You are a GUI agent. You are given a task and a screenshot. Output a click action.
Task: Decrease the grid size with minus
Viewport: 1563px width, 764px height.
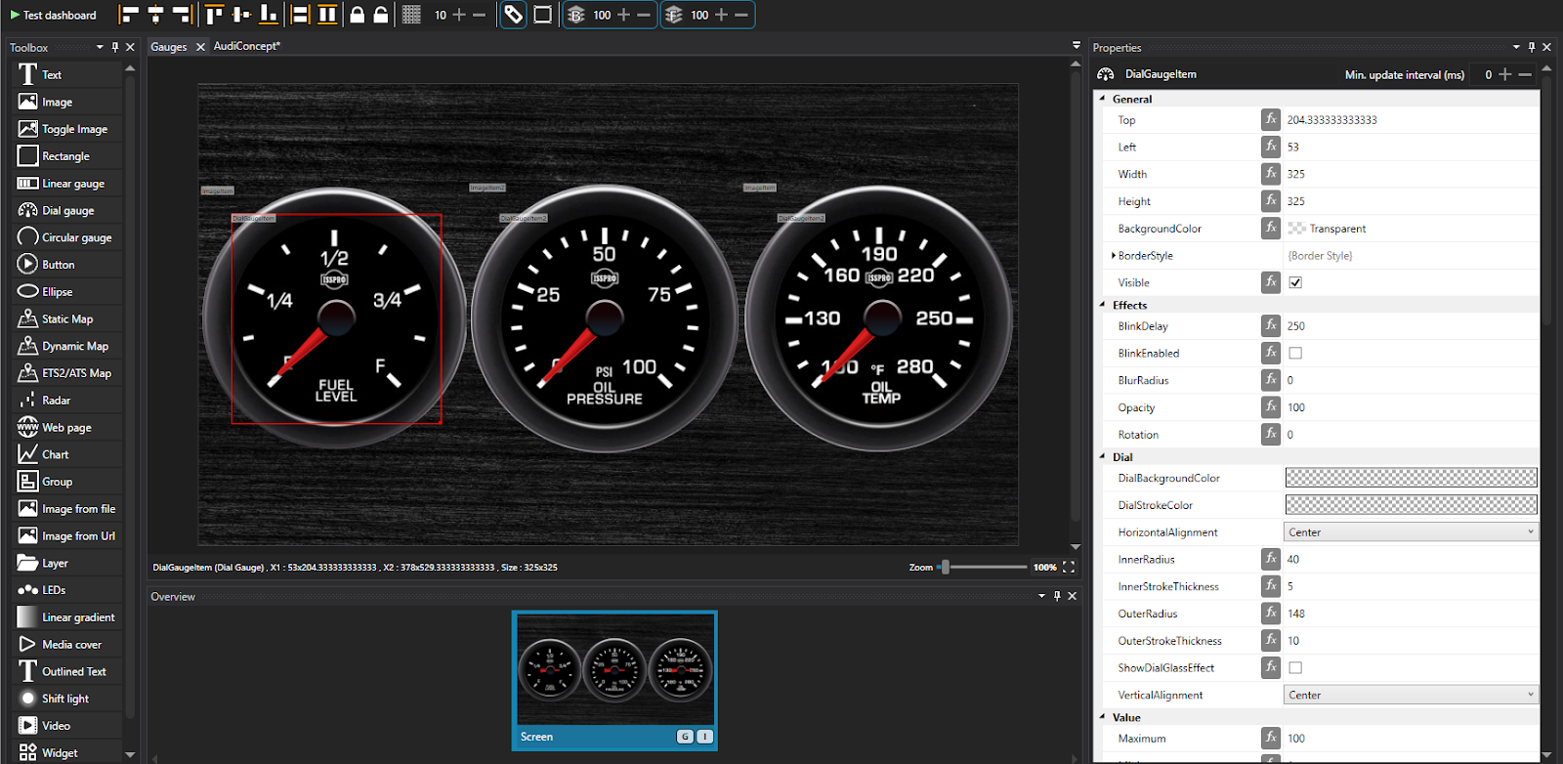479,15
